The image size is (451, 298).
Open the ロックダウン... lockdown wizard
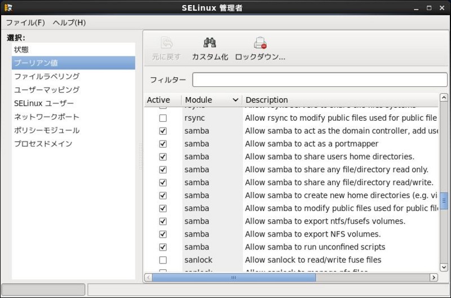pos(260,49)
